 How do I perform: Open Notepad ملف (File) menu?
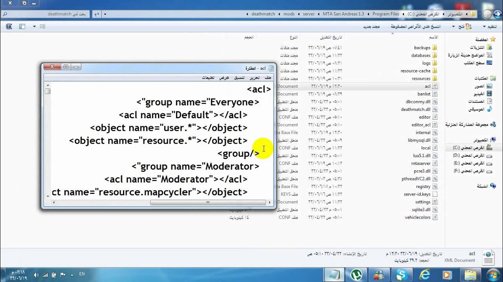(268, 78)
